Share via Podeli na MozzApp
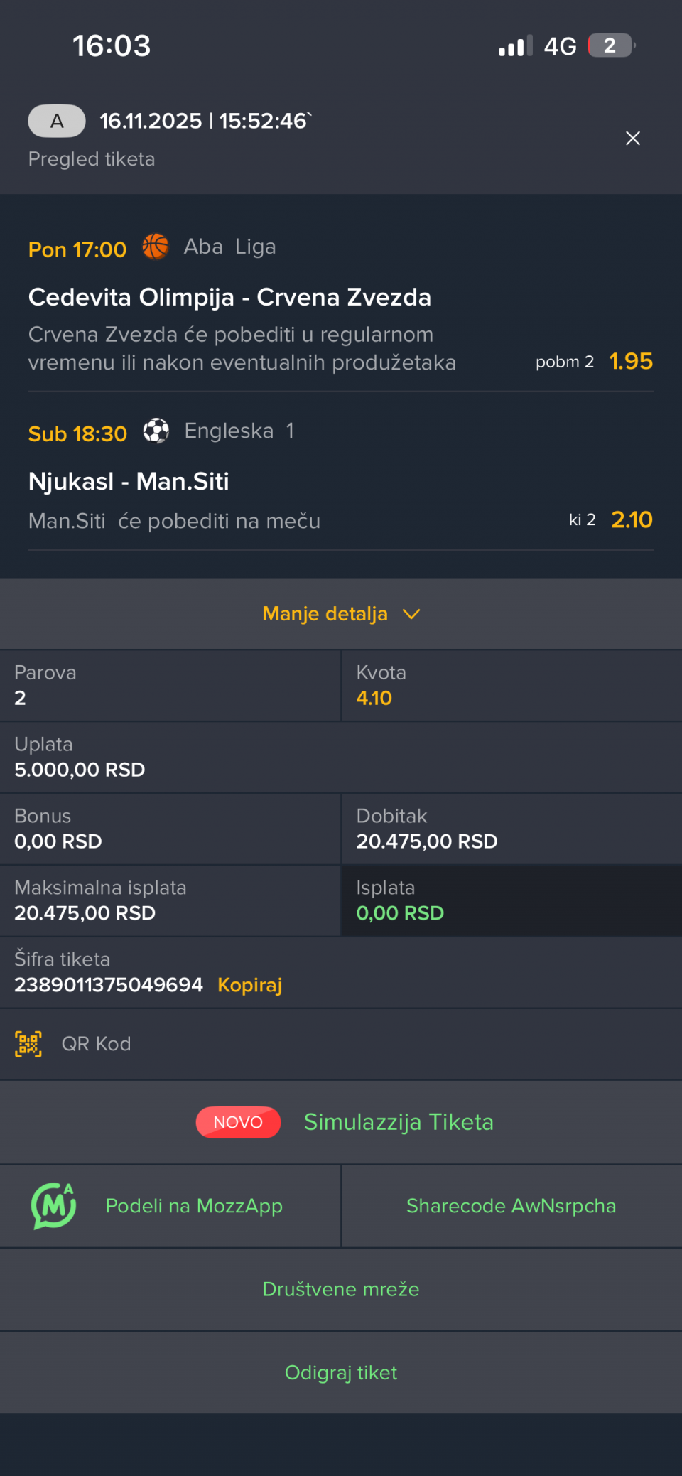Viewport: 682px width, 1476px height. 194,1206
